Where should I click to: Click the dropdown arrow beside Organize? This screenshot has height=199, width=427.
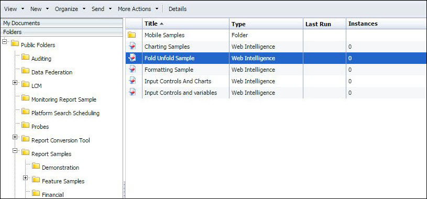[84, 9]
